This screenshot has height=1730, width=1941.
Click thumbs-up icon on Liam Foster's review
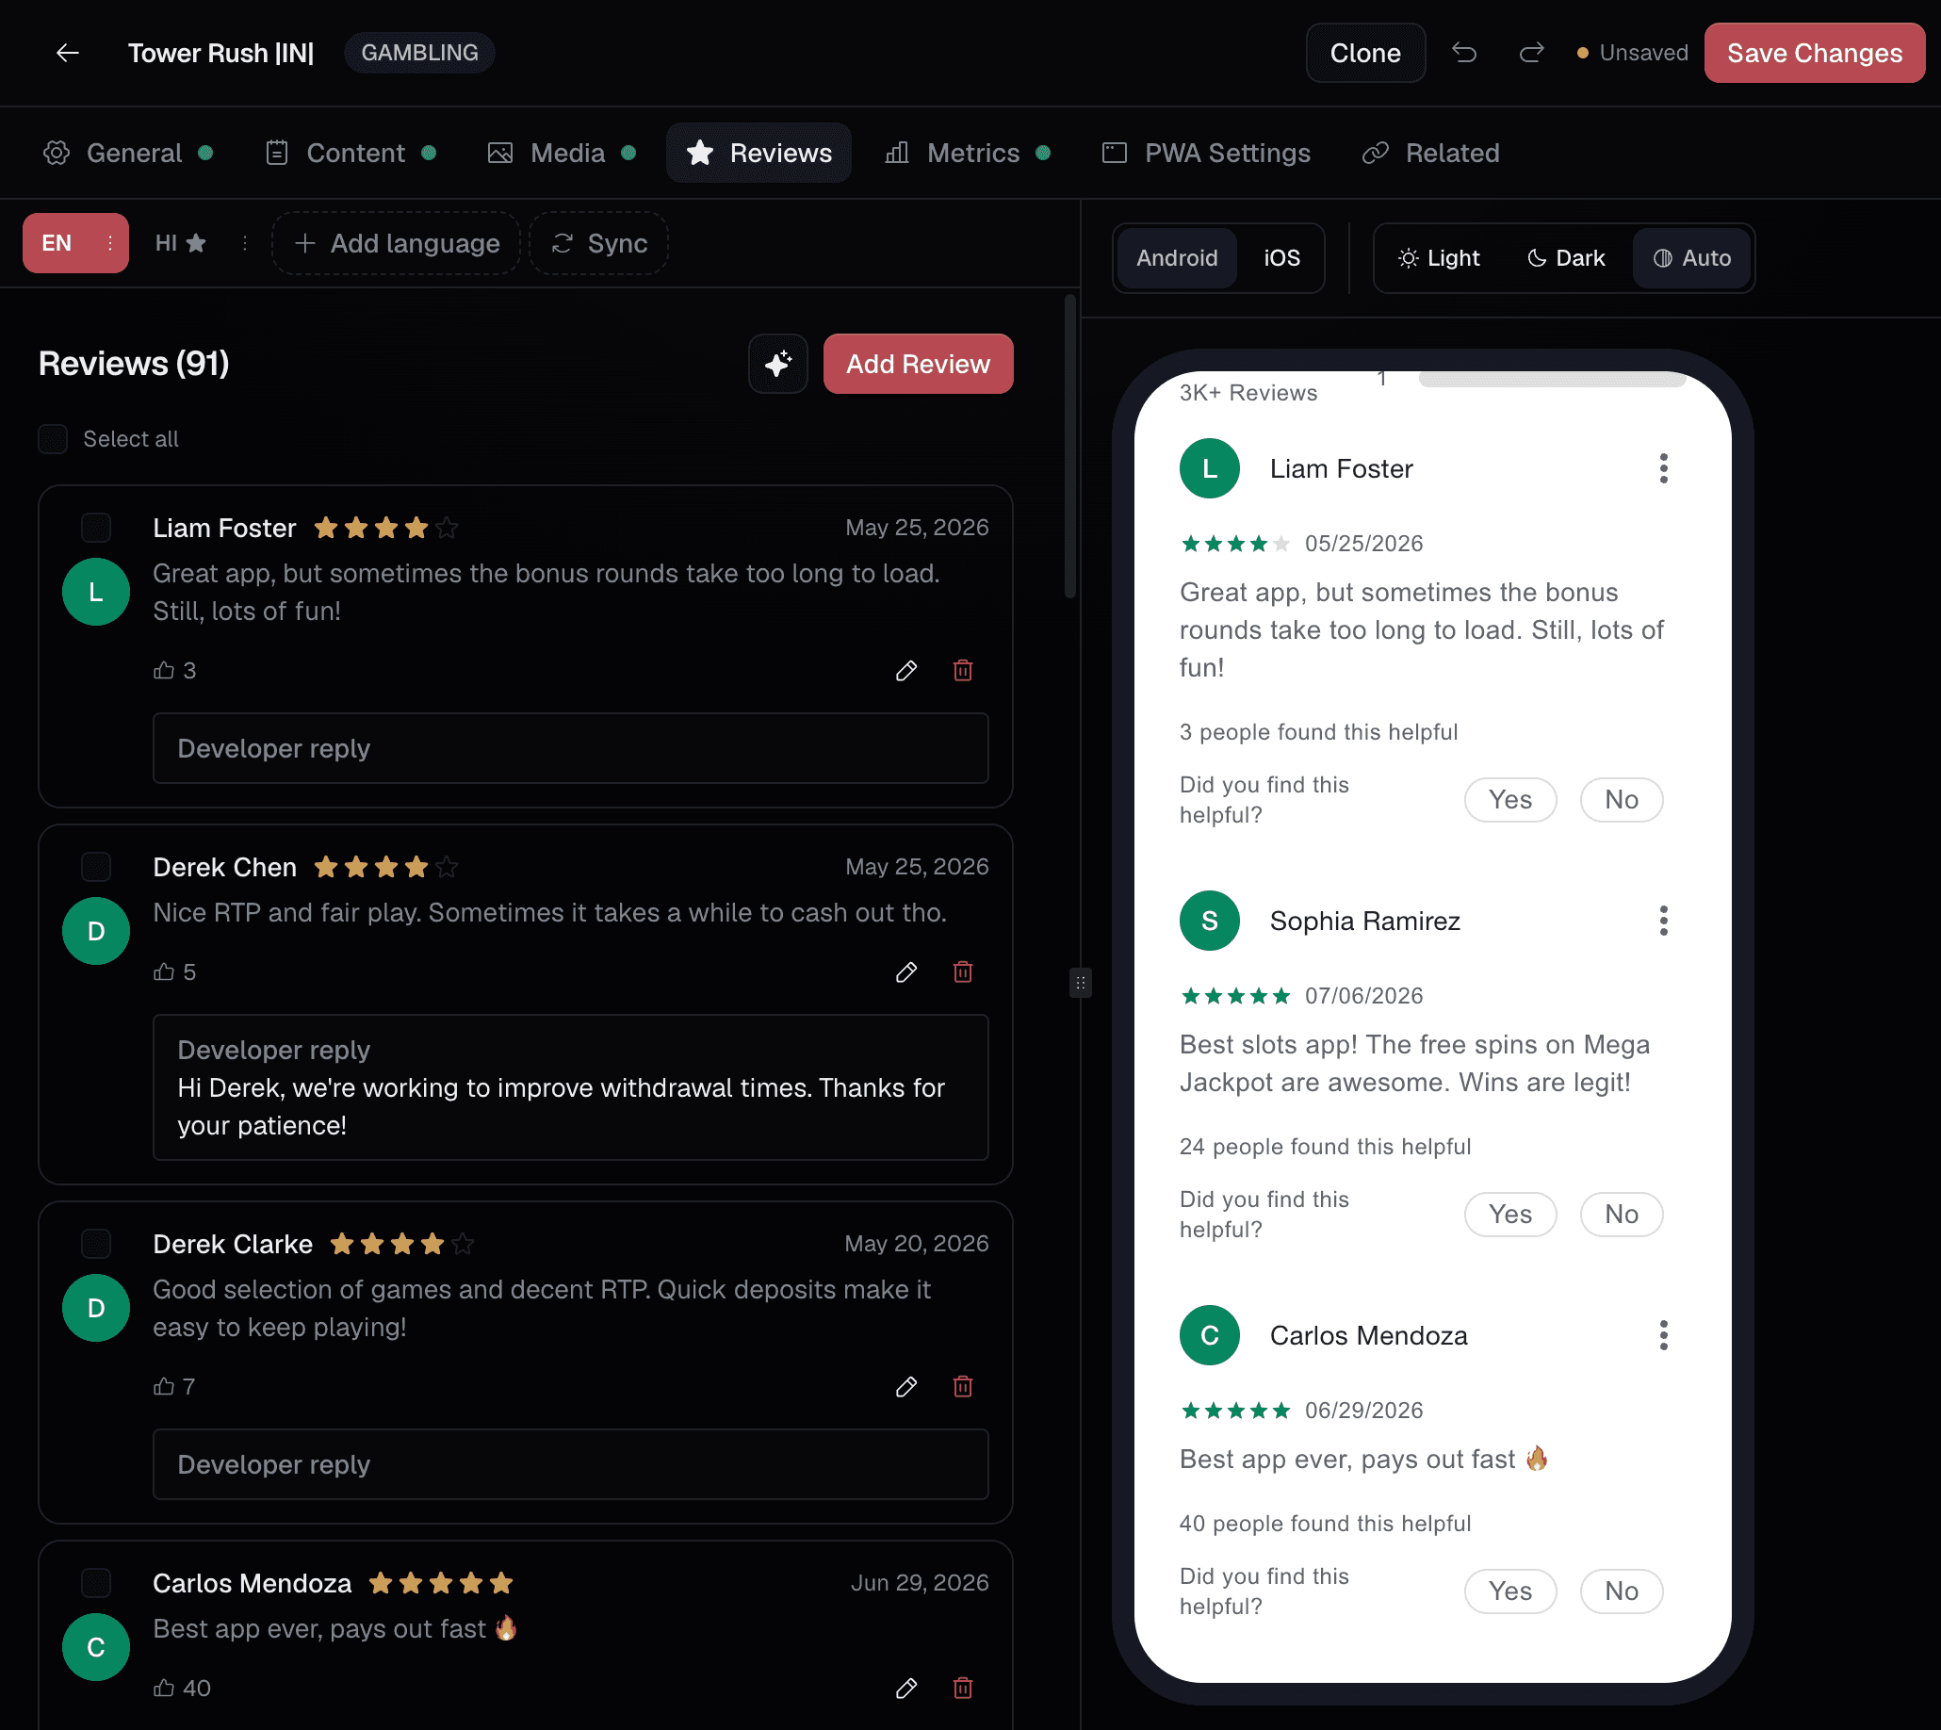[x=165, y=671]
